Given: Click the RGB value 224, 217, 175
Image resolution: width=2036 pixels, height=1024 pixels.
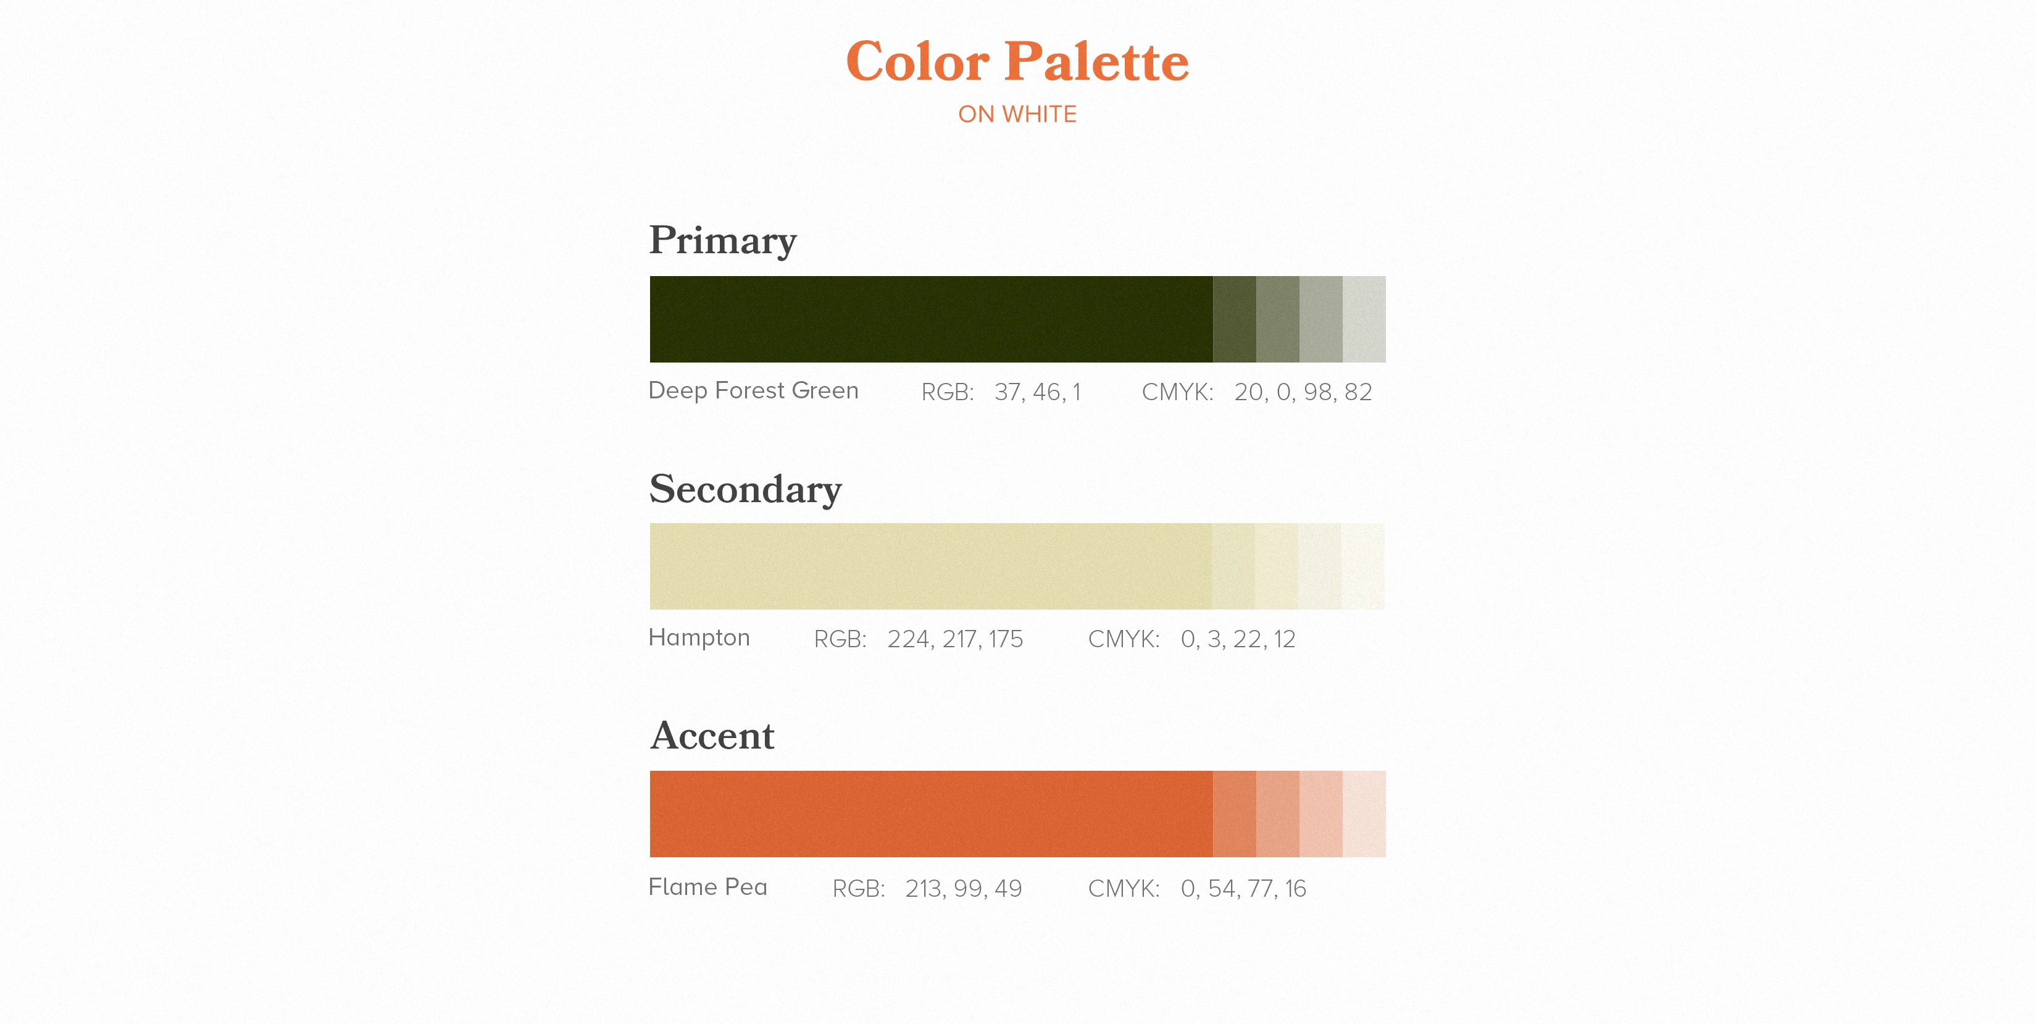Looking at the screenshot, I should point(955,639).
